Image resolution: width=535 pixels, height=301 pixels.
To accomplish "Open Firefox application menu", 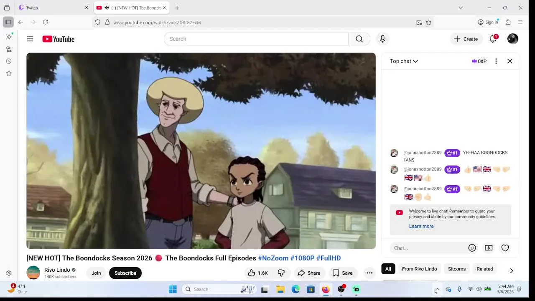I will point(520,22).
